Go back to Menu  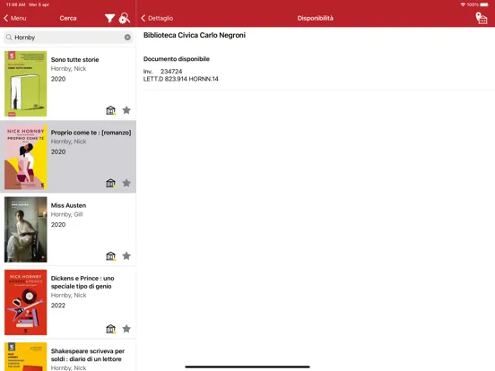coord(15,18)
